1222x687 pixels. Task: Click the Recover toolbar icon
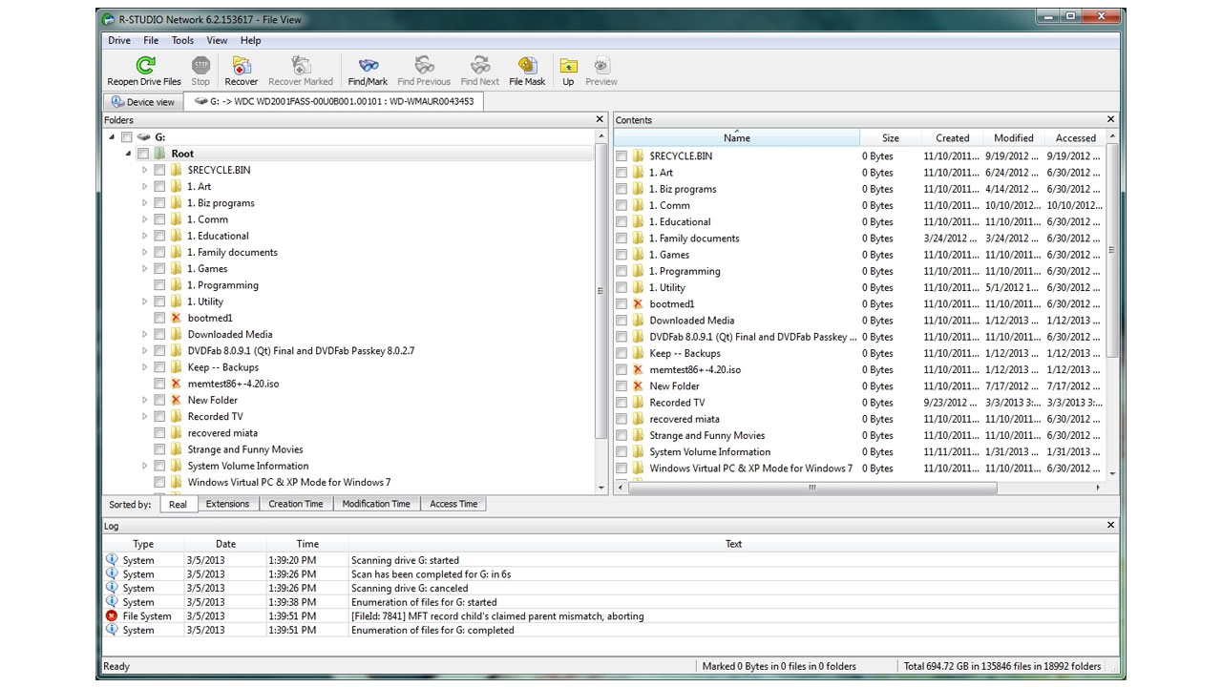pos(241,66)
